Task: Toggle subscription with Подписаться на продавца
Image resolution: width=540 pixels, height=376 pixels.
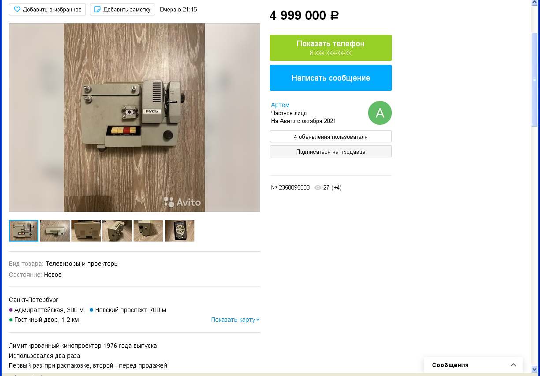Action: 331,152
